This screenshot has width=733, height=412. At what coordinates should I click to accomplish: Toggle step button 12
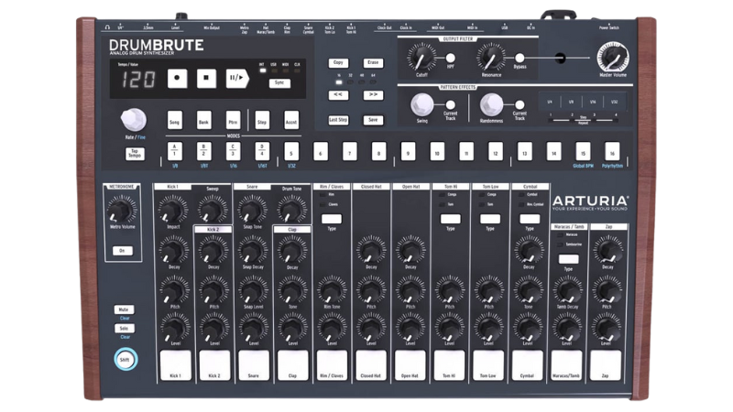tap(496, 151)
